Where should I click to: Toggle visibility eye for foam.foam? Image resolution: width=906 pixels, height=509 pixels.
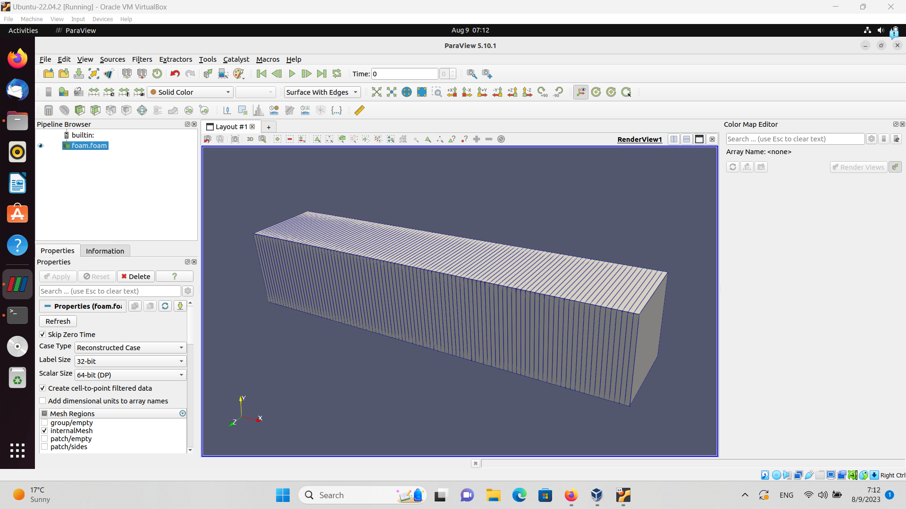click(41, 146)
